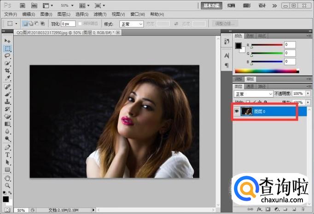Switch to the 摄影 workspace
314x214 pixels.
point(247,6)
